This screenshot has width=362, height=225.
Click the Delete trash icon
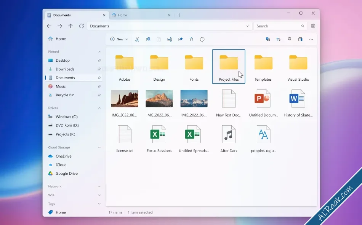[x=191, y=39]
